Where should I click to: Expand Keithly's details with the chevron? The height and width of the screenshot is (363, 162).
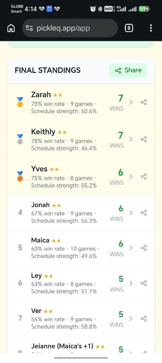point(131,139)
